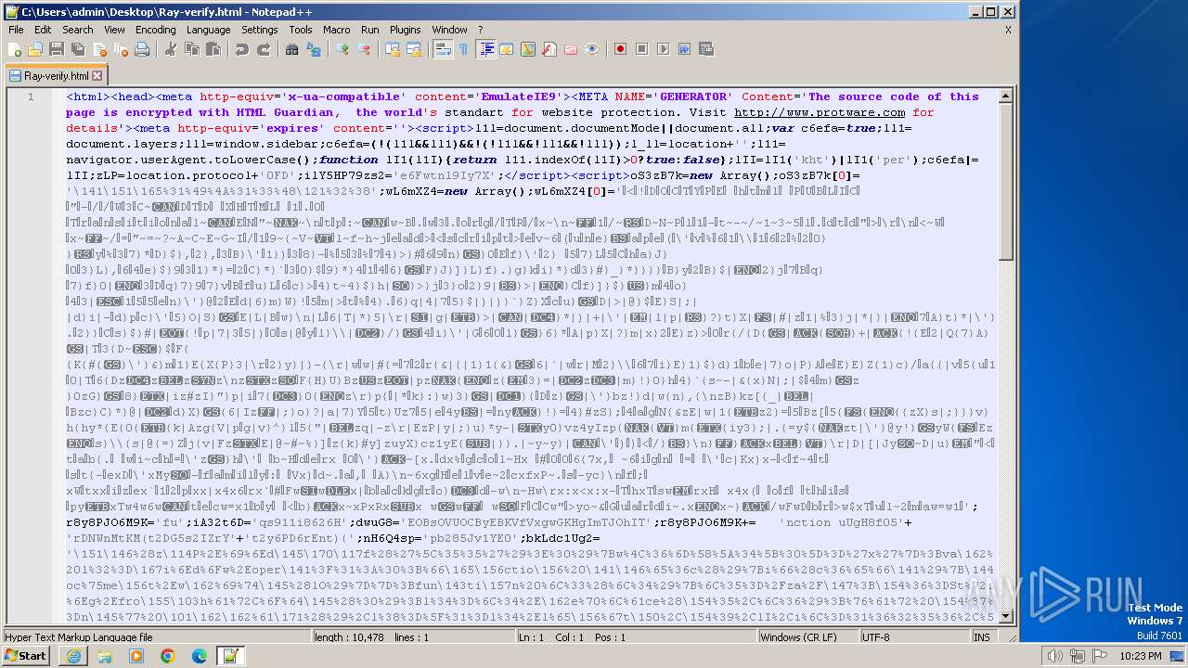Viewport: 1188px width, 668px height.
Task: Click the macro Playback icon
Action: [663, 49]
